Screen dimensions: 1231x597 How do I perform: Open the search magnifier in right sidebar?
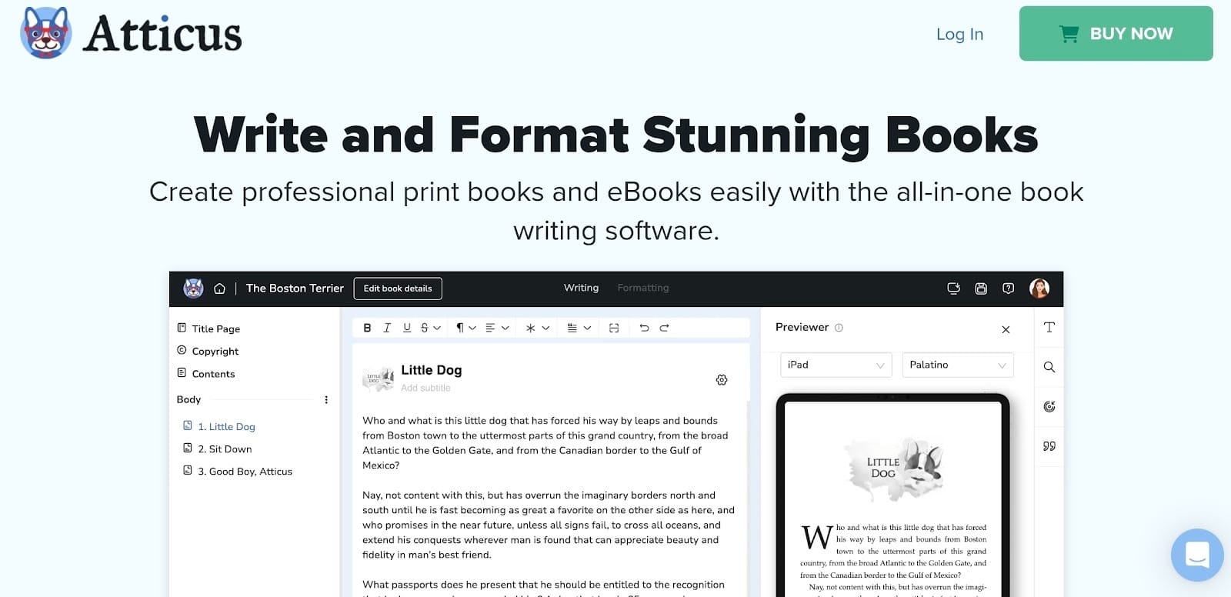pyautogui.click(x=1049, y=367)
